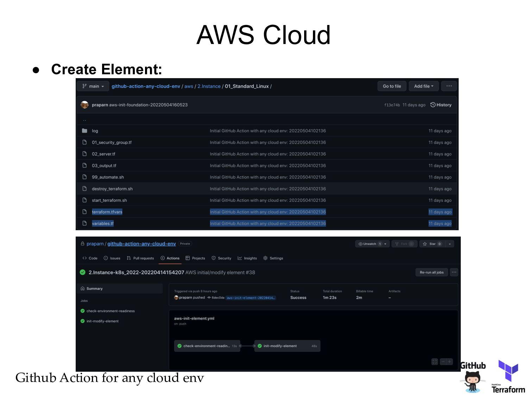Open workflow run more options menu
Screen dimensions: 528x396
tap(454, 272)
